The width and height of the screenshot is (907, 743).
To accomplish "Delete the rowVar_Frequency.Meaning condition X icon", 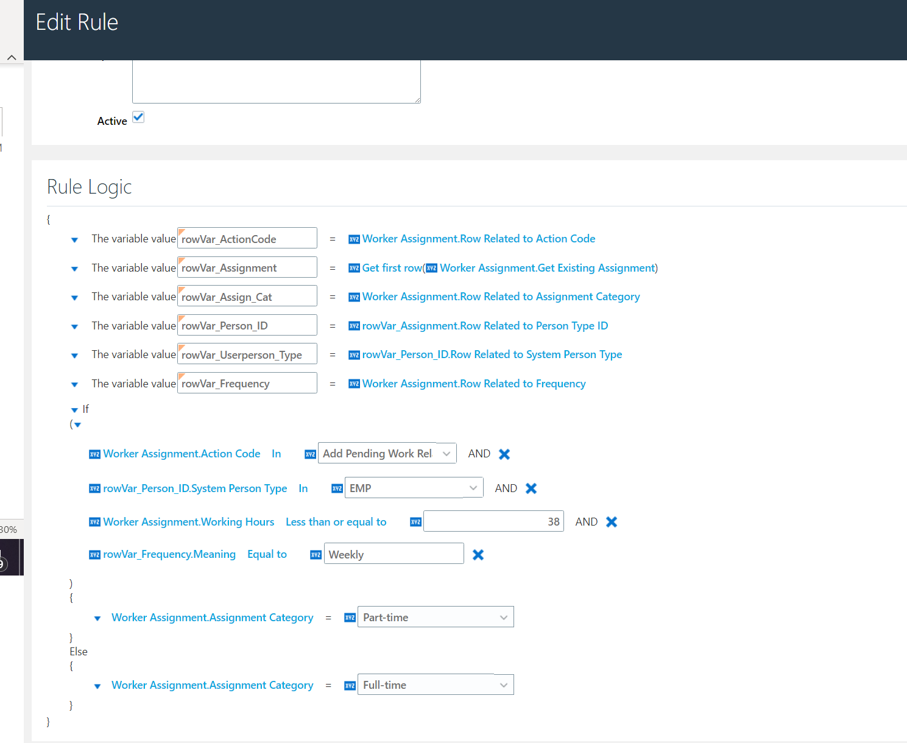I will tap(478, 555).
